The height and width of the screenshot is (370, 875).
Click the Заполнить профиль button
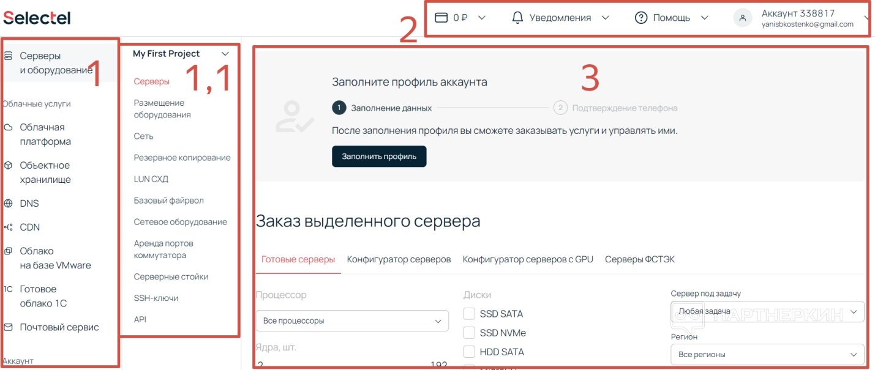379,156
